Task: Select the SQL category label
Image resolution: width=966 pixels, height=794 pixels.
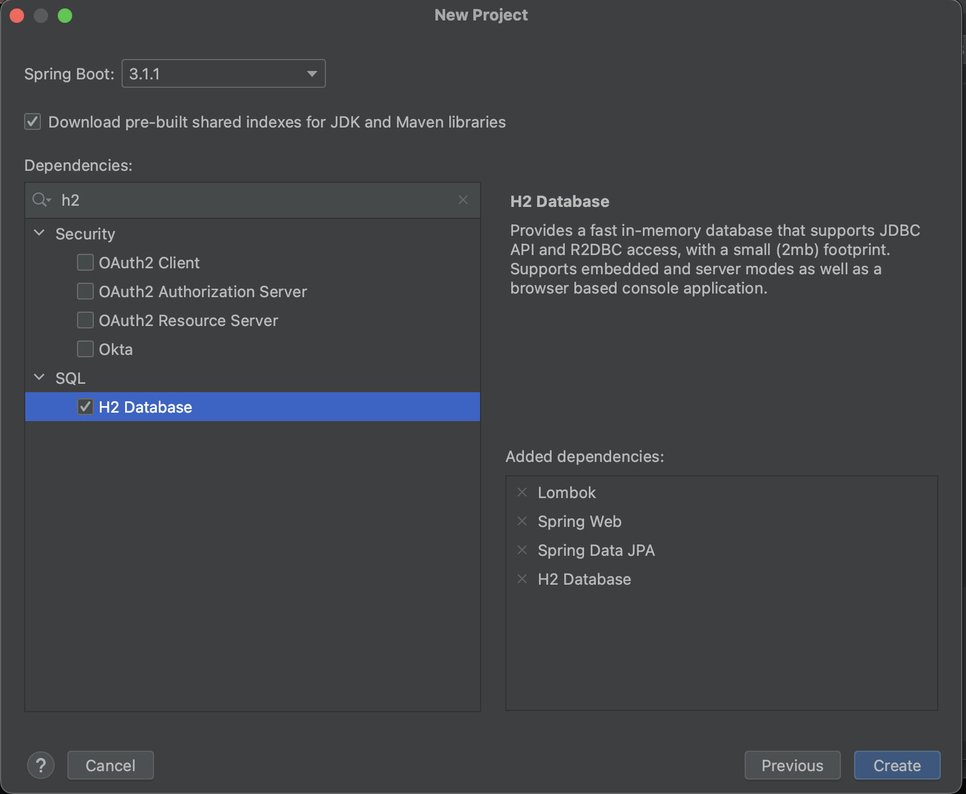Action: pos(70,378)
